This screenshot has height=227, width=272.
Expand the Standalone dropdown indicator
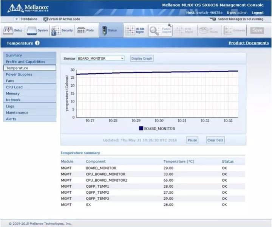[17, 19]
